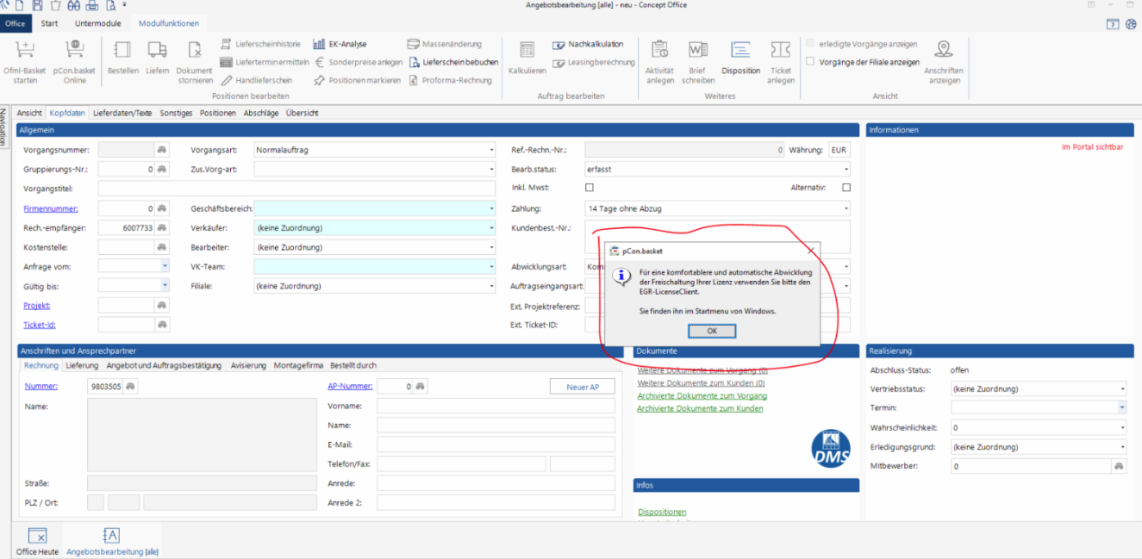Expand the Vorgangsart dropdown
1142x559 pixels.
coord(491,150)
